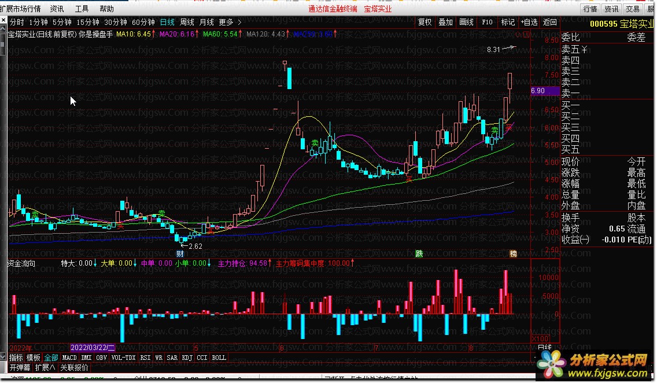Select the 周线 weekly period tab
The image size is (657, 383).
[187, 22]
